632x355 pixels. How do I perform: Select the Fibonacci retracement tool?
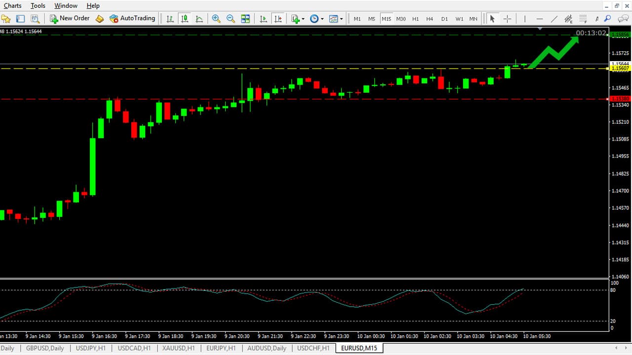(583, 19)
